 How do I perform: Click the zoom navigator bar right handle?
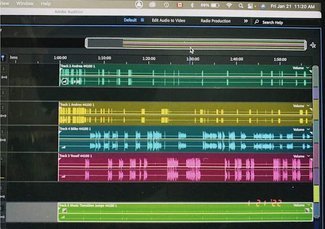click(x=305, y=45)
